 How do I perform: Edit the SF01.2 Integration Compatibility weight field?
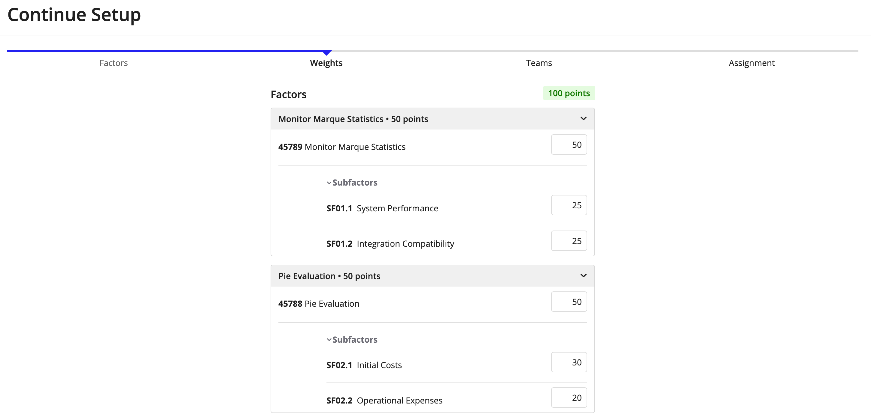click(x=569, y=241)
